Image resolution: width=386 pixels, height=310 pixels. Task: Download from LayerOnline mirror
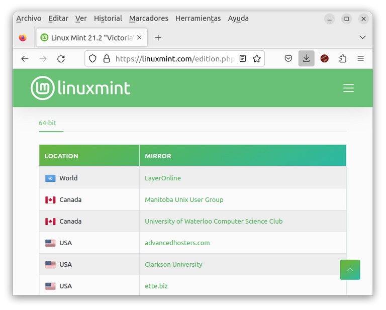163,178
